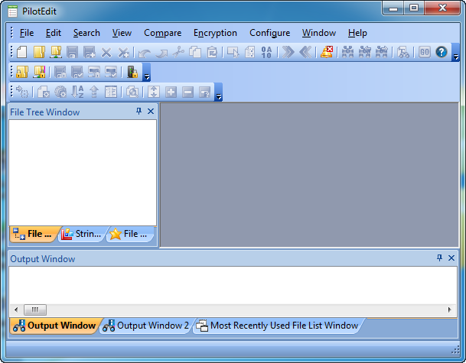Click the New file icon

pyautogui.click(x=21, y=52)
